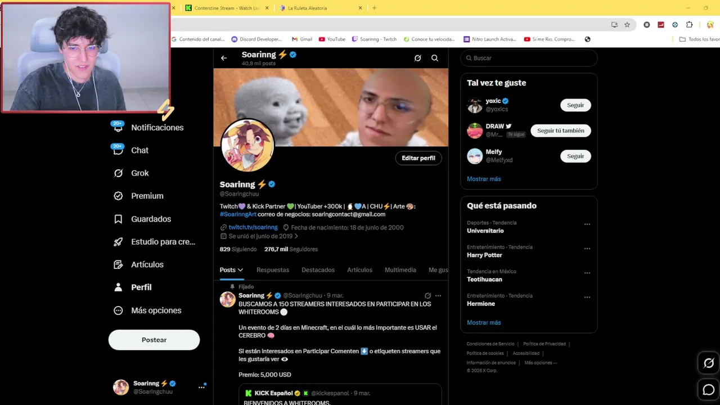Screen dimensions: 720x405
Task: Search the profile using magnifier icon
Action: tap(435, 58)
